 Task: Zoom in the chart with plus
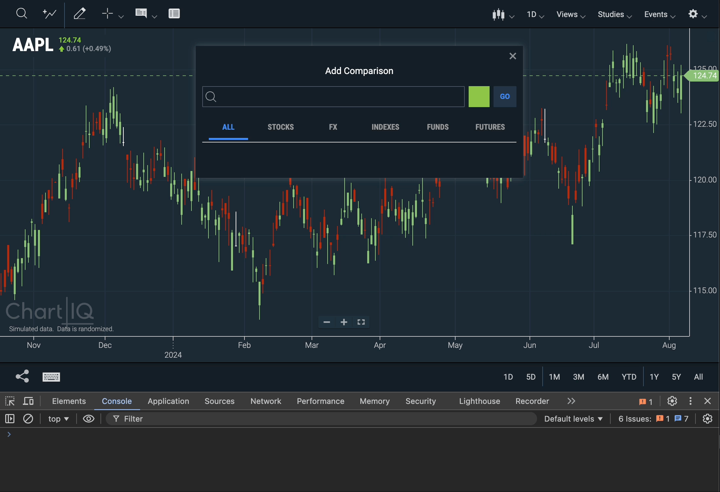[344, 322]
